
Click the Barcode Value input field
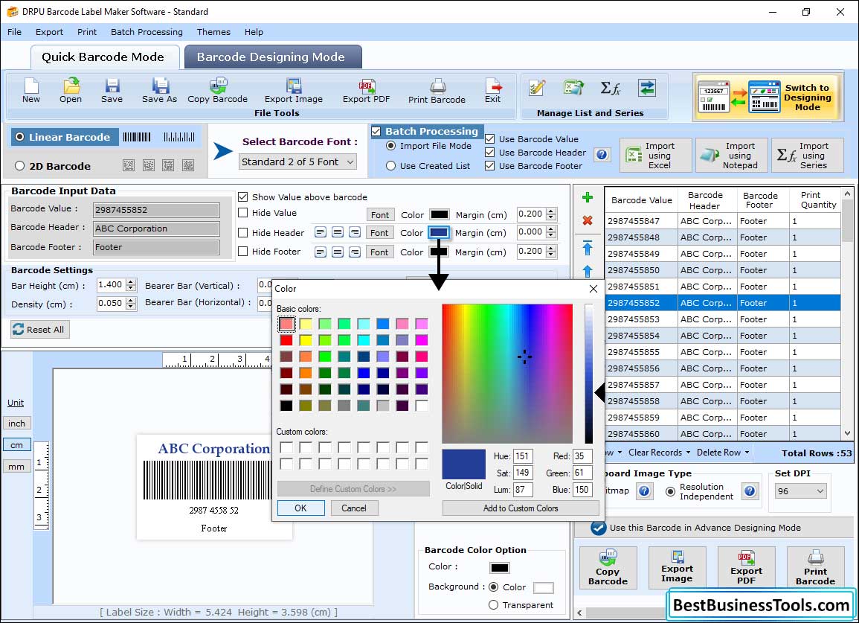coord(156,210)
